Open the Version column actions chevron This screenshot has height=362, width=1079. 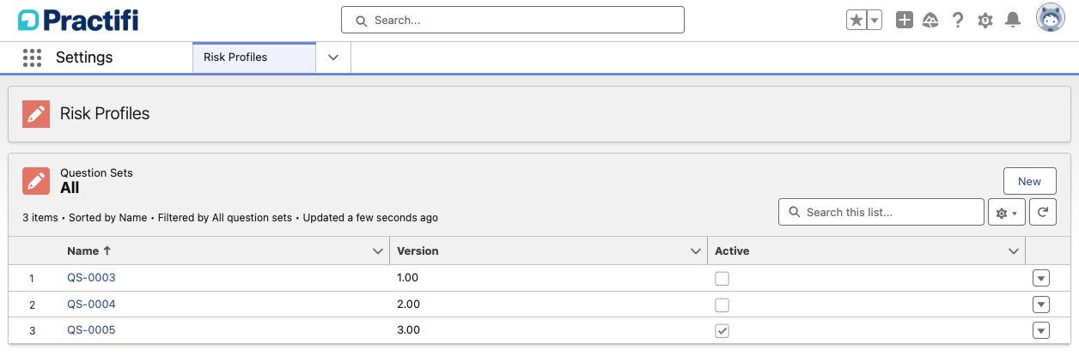tap(696, 251)
